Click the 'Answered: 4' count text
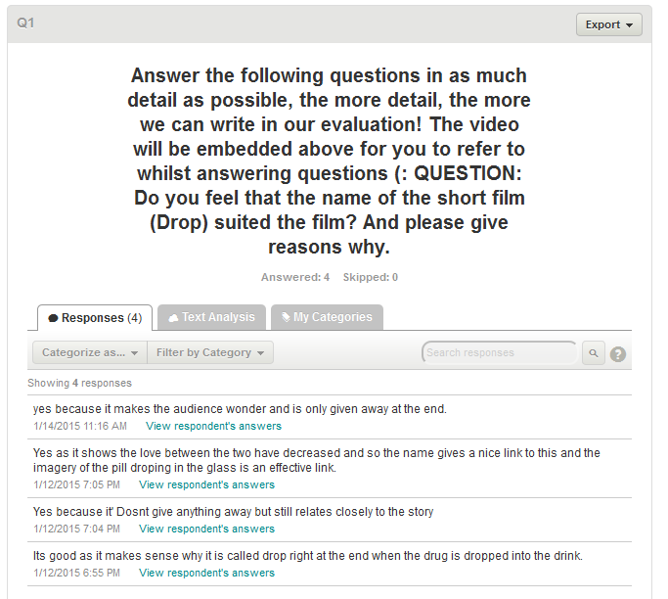Screen dimensions: 668x599 coord(295,277)
